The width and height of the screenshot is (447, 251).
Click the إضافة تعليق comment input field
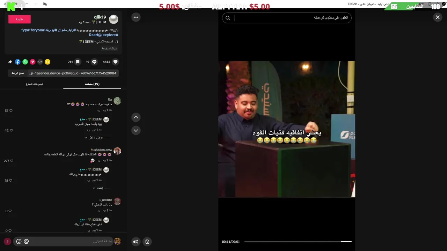click(63, 241)
